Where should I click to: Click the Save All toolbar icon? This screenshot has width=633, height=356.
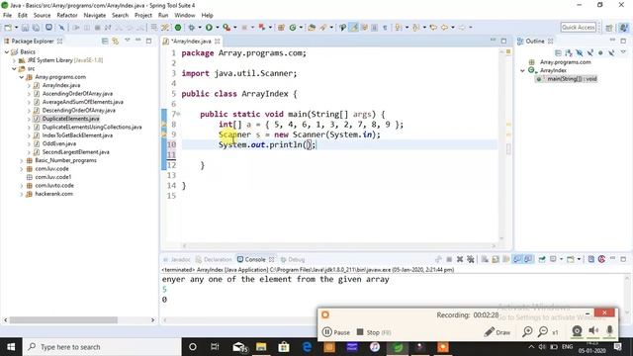pos(36,28)
